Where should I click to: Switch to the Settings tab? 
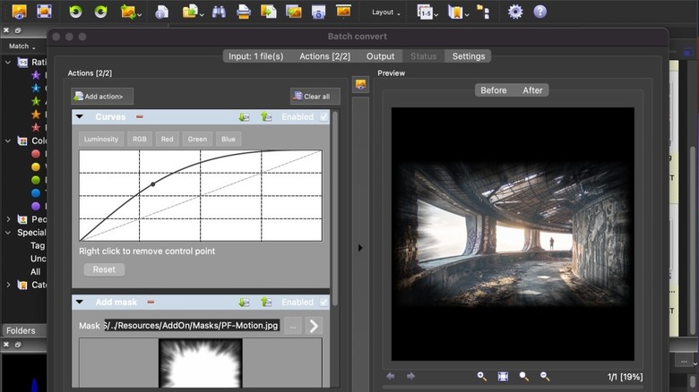[469, 56]
